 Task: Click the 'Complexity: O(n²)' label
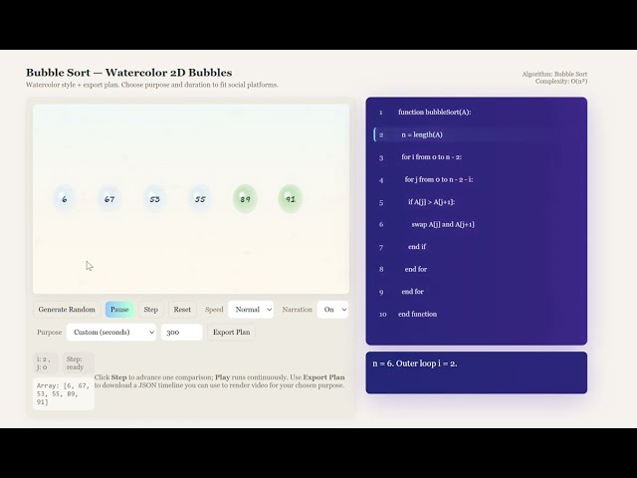[561, 82]
